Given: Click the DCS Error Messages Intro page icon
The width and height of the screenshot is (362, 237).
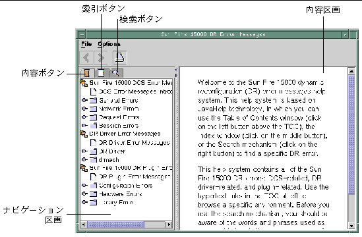Looking at the screenshot, I should (93, 92).
